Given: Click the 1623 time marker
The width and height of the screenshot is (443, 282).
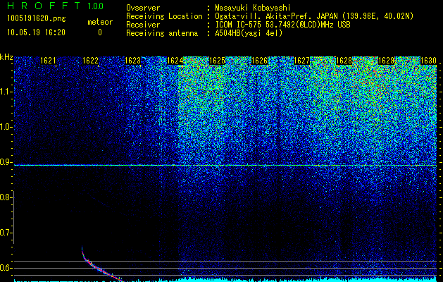Looking at the screenshot, I should [133, 61].
